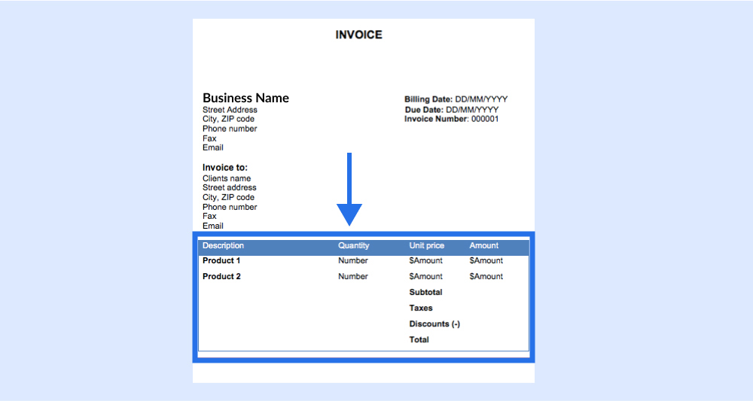The width and height of the screenshot is (753, 401).
Task: Click the Quantity column header
Action: coord(353,246)
